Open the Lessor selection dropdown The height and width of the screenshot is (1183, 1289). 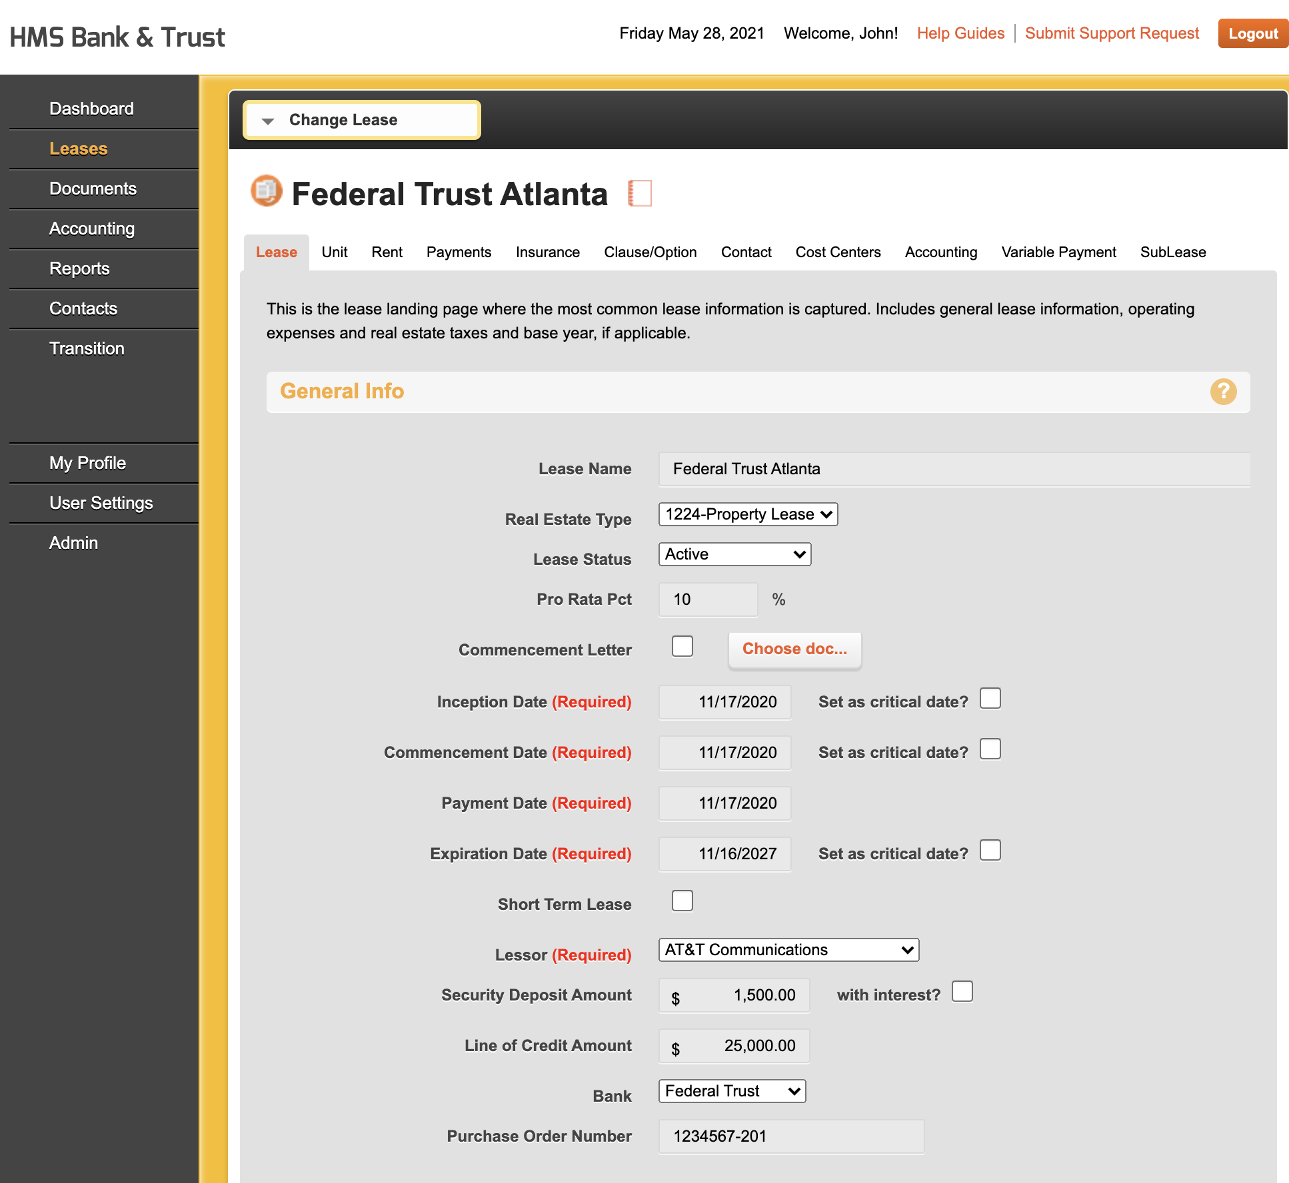[x=788, y=949]
